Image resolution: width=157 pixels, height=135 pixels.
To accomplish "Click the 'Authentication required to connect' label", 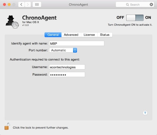I will point(45,60).
